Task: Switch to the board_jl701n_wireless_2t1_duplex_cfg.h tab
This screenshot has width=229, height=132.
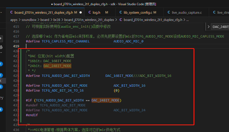Action: (45, 13)
